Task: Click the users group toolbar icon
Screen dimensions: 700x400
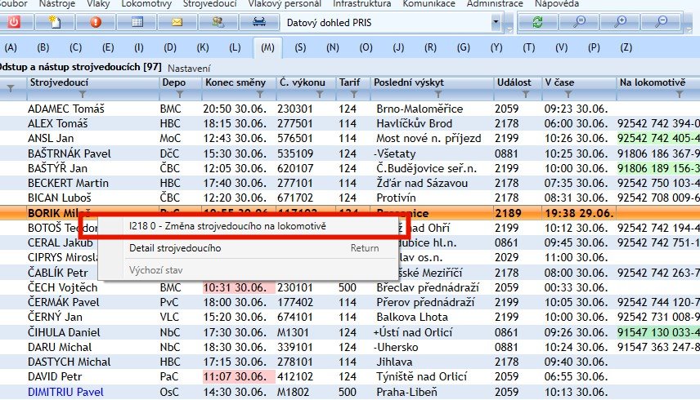Action: coord(218,22)
